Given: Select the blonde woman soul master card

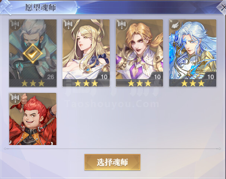Looking at the screenshot, I should tap(86, 53).
